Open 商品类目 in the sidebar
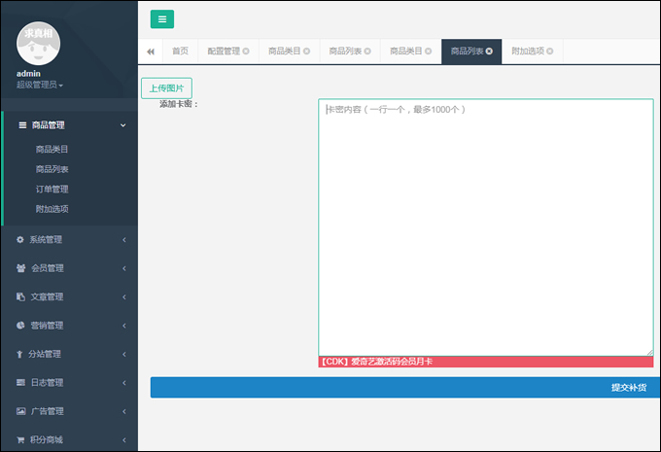This screenshot has width=661, height=452. point(52,150)
